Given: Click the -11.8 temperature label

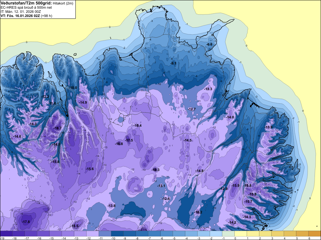Looking at the screenshot, I should (52, 103).
